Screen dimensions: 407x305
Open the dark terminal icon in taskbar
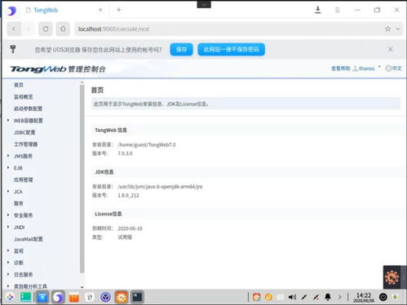tap(137, 297)
